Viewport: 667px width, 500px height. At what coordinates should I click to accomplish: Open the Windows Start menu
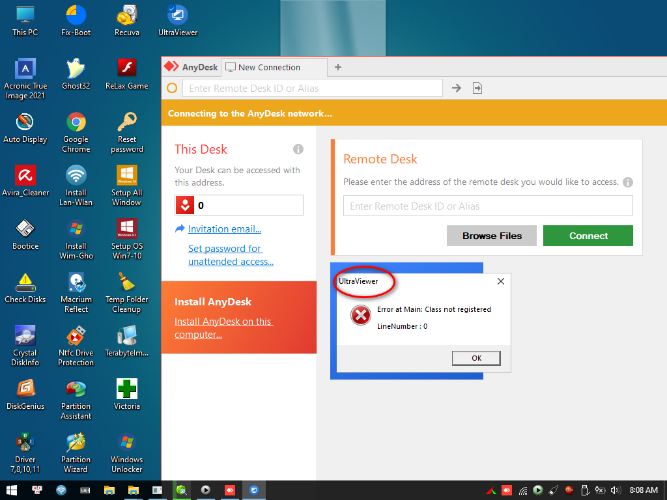12,490
